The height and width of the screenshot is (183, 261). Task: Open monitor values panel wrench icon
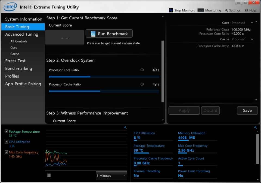click(x=255, y=127)
